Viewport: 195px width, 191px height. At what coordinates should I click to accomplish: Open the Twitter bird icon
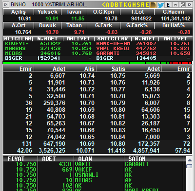161,5
